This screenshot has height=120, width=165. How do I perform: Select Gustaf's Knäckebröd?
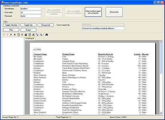71,98
